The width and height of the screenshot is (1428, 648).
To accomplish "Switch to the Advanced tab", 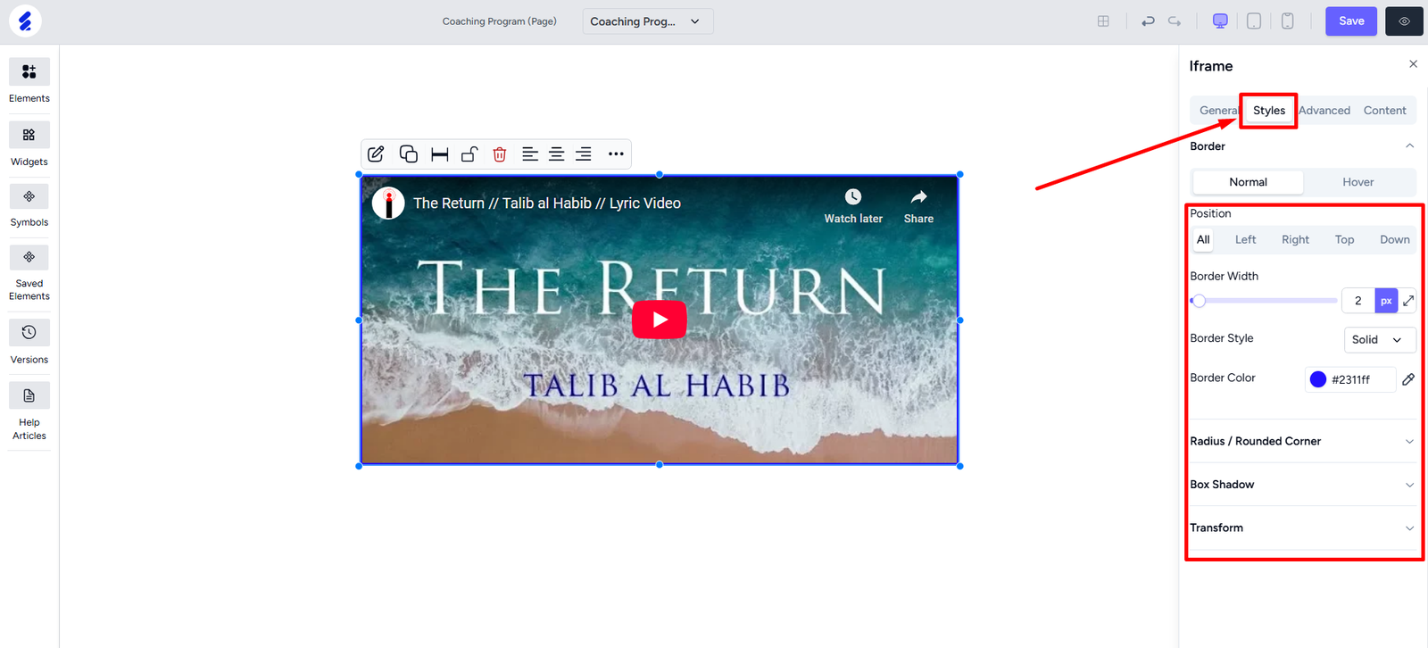I will tap(1324, 111).
